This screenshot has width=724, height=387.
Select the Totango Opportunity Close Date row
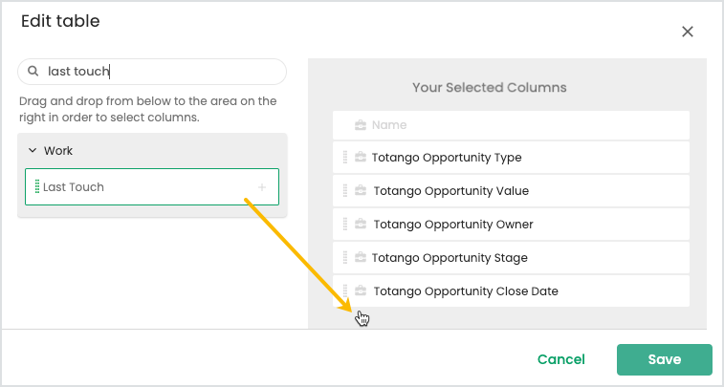pyautogui.click(x=511, y=291)
